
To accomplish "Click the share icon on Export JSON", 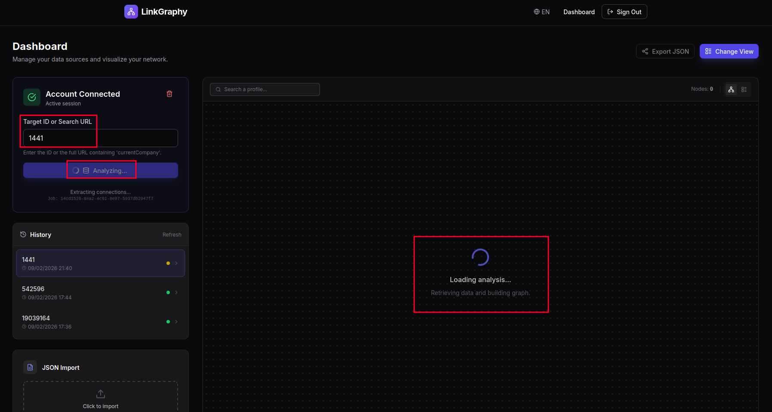I will pyautogui.click(x=645, y=51).
